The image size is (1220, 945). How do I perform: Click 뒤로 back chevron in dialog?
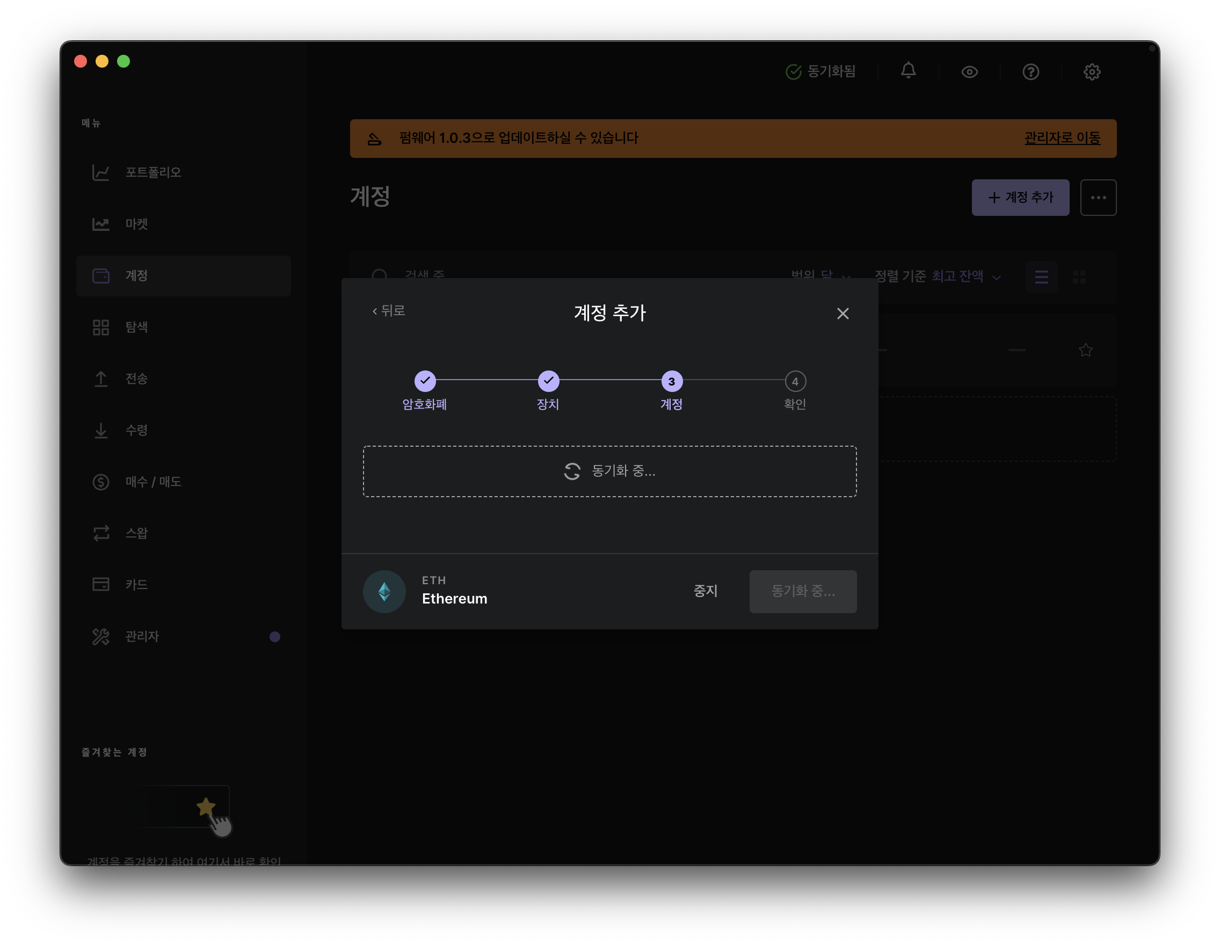[389, 311]
